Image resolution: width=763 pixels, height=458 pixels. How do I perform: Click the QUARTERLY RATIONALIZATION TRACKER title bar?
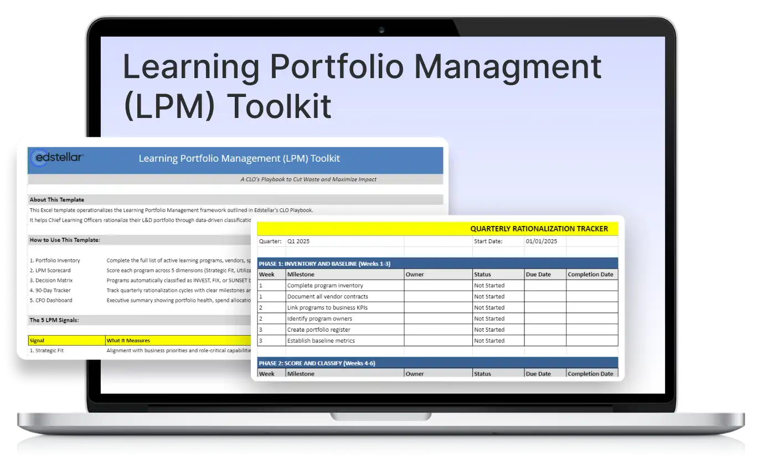539,228
